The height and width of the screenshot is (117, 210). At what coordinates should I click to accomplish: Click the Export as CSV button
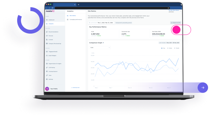176,23
